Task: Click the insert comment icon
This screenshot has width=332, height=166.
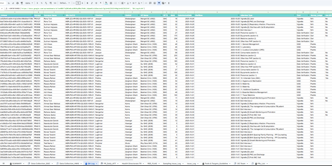Action: pos(150,3)
